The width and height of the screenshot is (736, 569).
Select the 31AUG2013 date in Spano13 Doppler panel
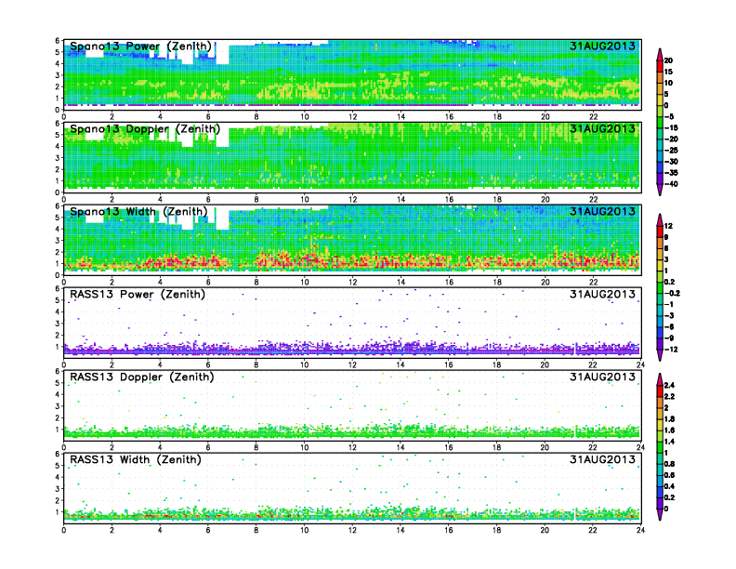pyautogui.click(x=602, y=128)
